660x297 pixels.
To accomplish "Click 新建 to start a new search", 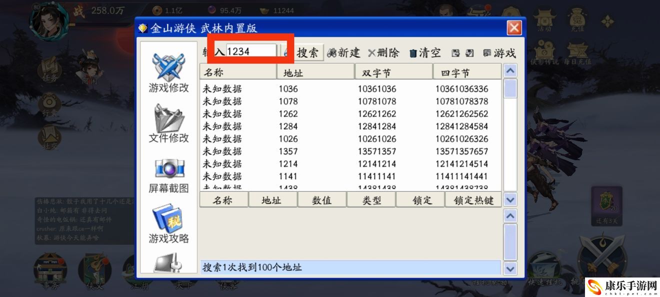I will coord(344,52).
